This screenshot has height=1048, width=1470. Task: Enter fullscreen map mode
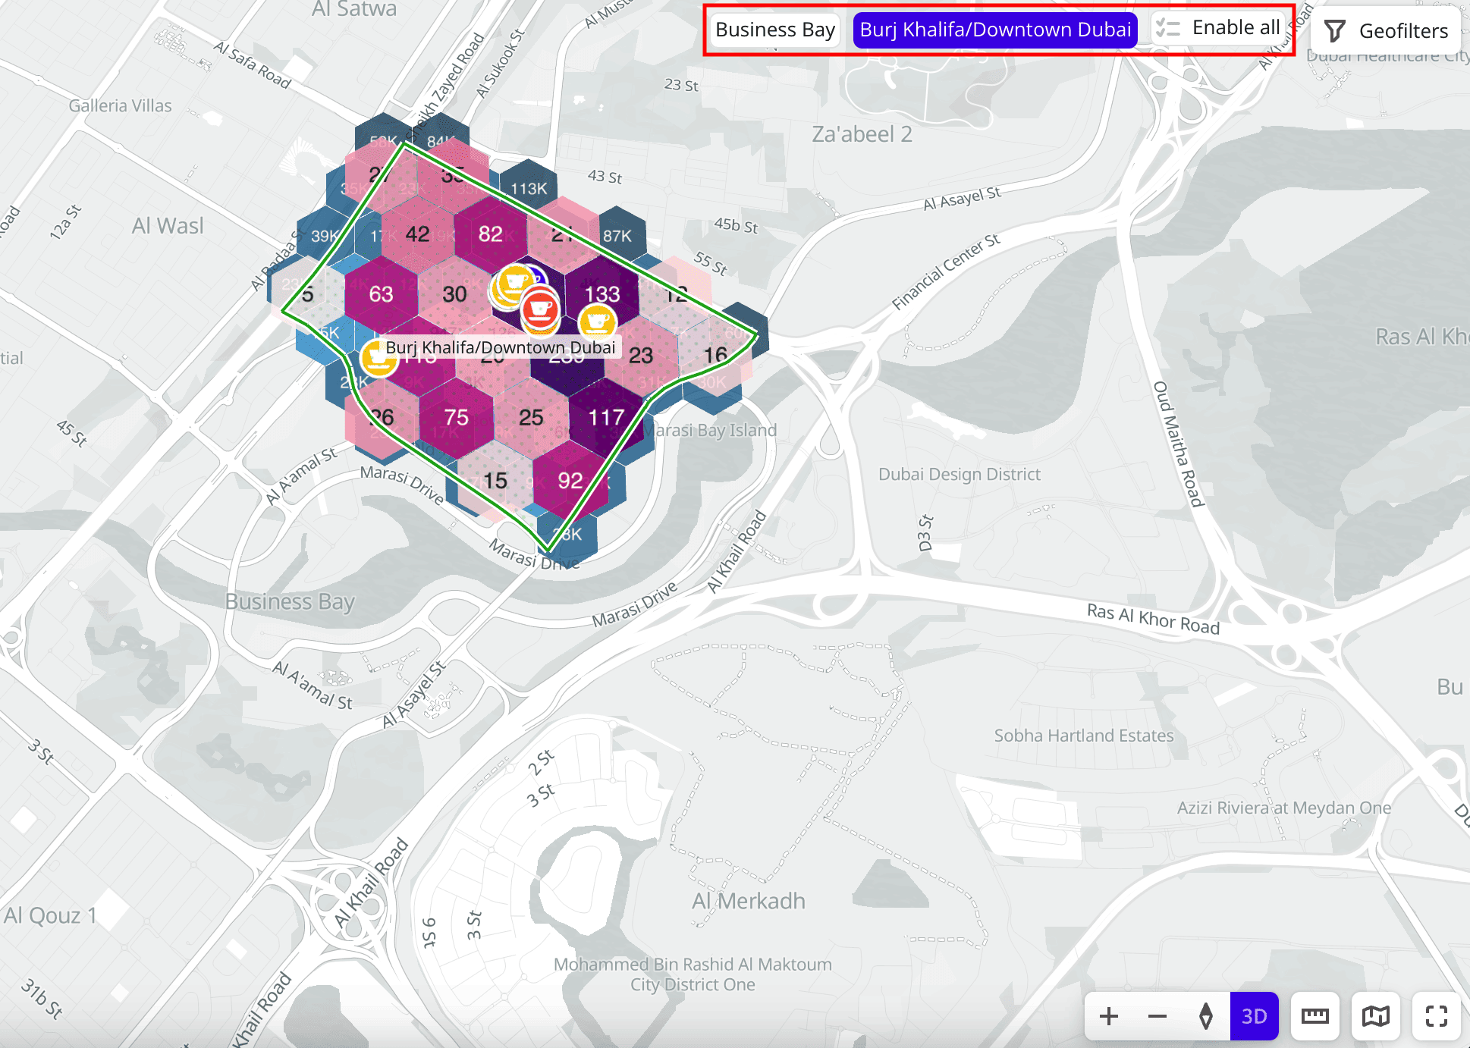pos(1436,1016)
